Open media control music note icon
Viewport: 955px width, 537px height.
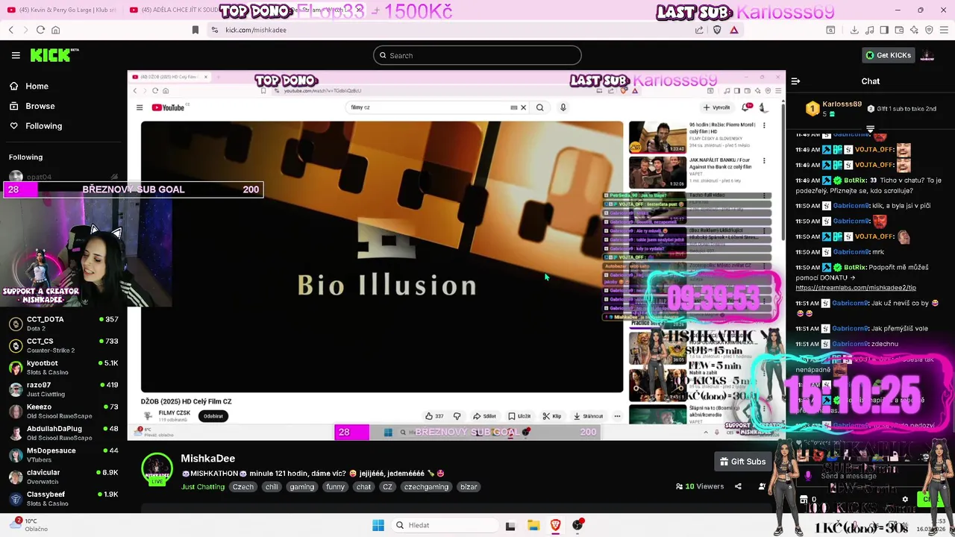point(869,30)
